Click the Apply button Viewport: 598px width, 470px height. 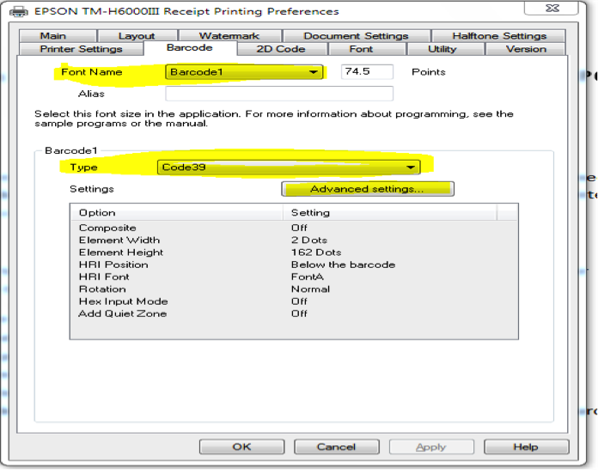pos(431,447)
